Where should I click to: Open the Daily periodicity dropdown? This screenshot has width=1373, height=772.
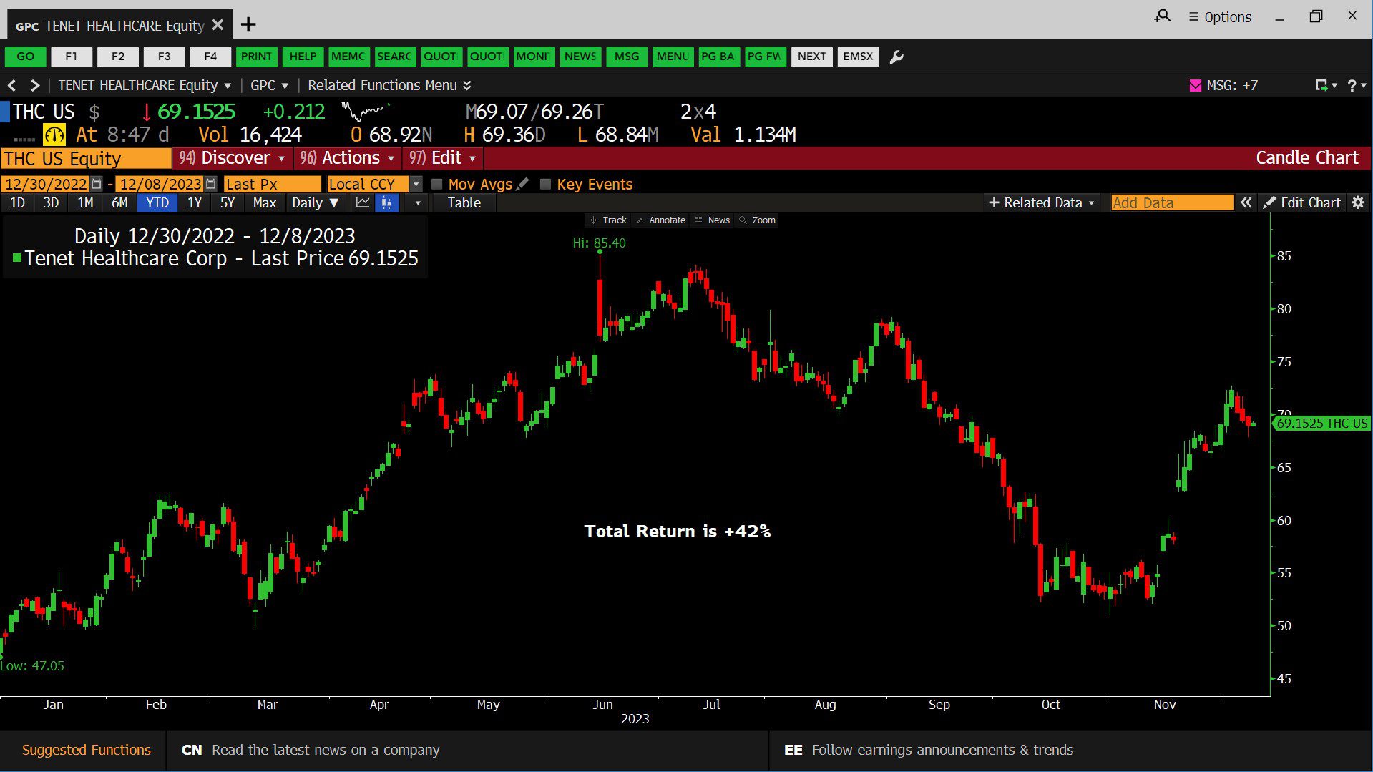click(x=315, y=202)
